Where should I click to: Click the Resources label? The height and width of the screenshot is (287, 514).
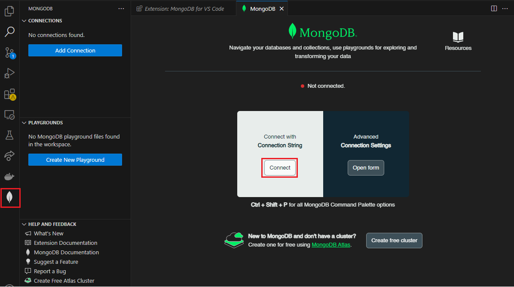point(458,48)
